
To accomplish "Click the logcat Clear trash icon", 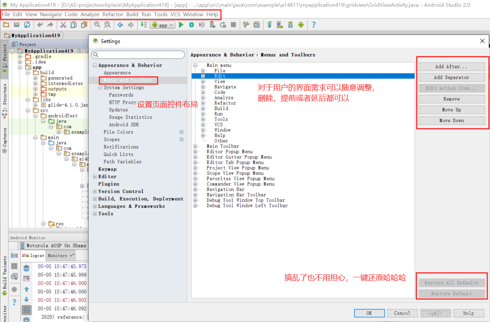I will click(27, 268).
